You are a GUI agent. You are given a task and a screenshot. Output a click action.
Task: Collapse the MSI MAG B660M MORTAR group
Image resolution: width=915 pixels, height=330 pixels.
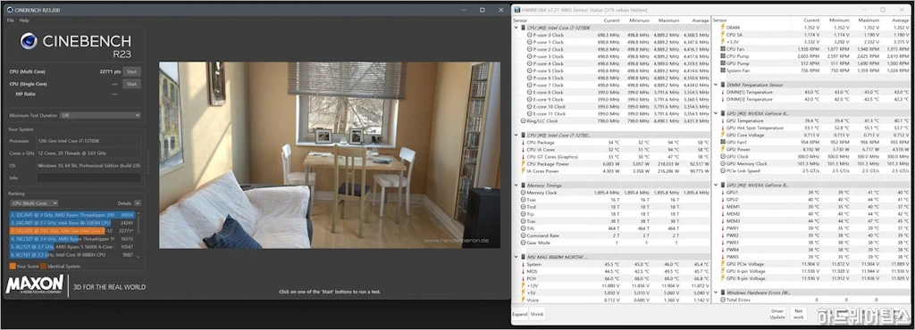pyautogui.click(x=516, y=257)
